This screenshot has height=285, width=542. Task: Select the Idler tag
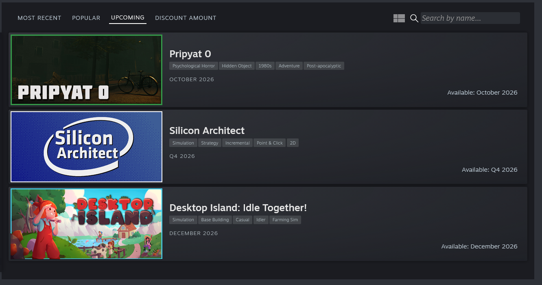261,220
